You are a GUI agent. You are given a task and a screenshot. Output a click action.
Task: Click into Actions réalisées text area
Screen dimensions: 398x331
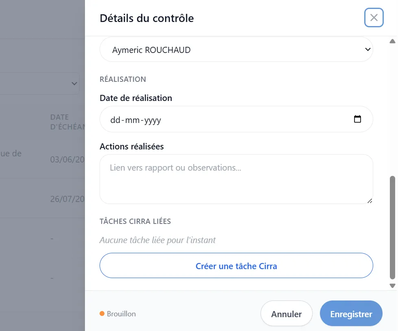[236, 179]
